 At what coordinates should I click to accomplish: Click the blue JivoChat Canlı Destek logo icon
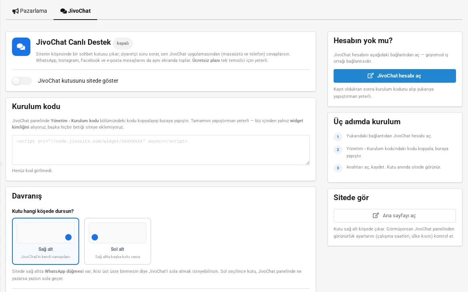coord(21,47)
